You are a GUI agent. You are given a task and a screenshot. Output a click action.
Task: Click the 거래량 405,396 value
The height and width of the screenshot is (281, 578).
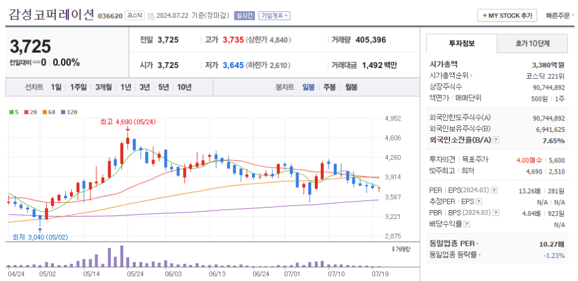coord(370,39)
